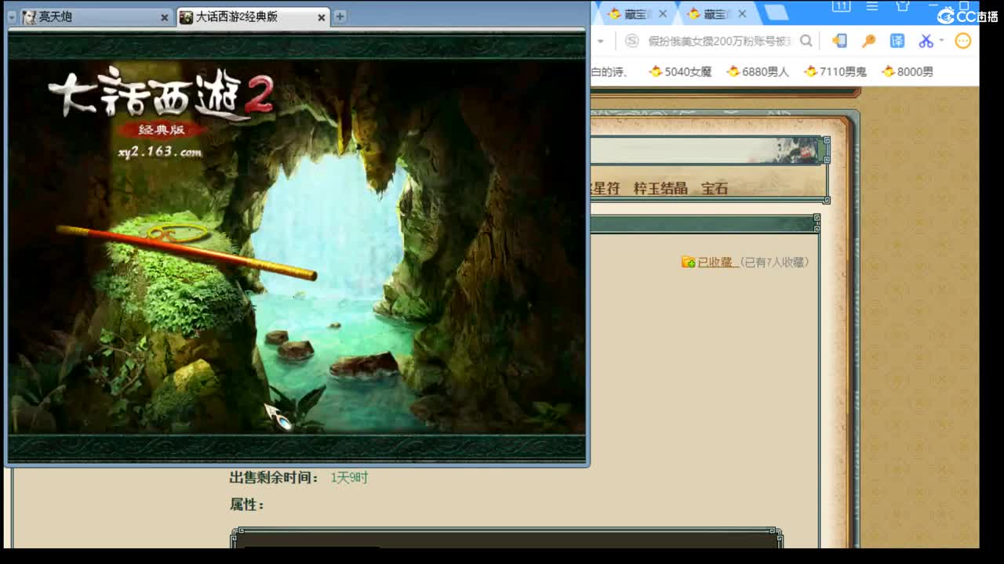This screenshot has width=1004, height=564.
Task: Open the 8000男 bookmark
Action: (x=908, y=71)
